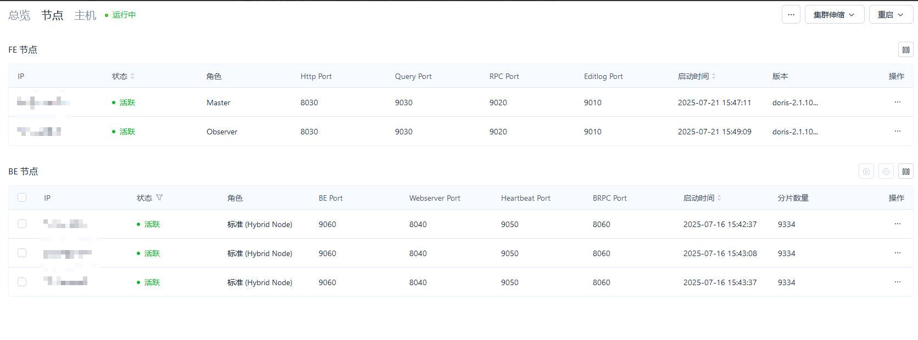Image resolution: width=918 pixels, height=340 pixels.
Task: Click the start icon above BE table
Action: tap(866, 172)
